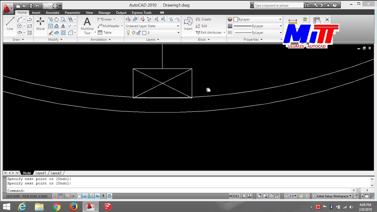Open the ByLayer color dropdown
Viewport: 377px width, 212px height.
coord(258,19)
